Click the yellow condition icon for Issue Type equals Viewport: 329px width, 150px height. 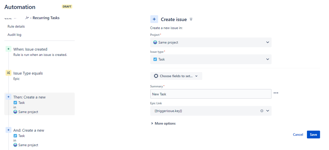pyautogui.click(x=8, y=73)
